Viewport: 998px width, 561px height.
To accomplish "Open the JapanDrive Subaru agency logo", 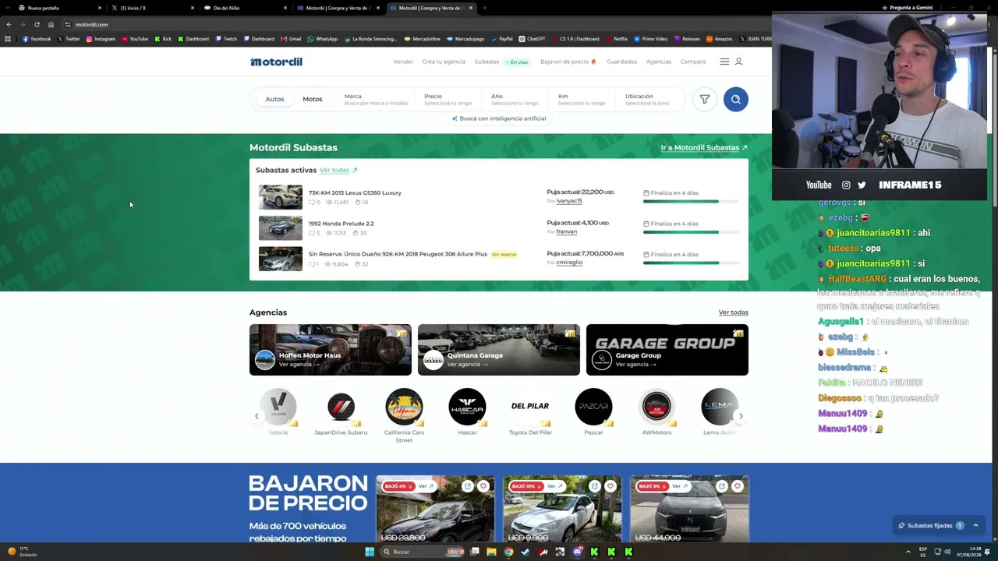I will 341,407.
